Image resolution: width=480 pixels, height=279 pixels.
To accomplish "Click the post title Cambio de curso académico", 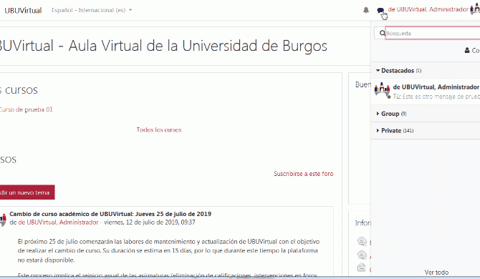I will [110, 214].
